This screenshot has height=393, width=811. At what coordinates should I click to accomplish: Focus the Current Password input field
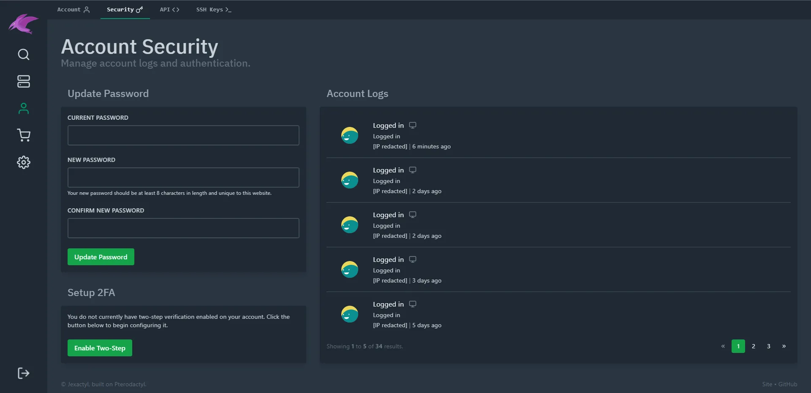click(183, 135)
